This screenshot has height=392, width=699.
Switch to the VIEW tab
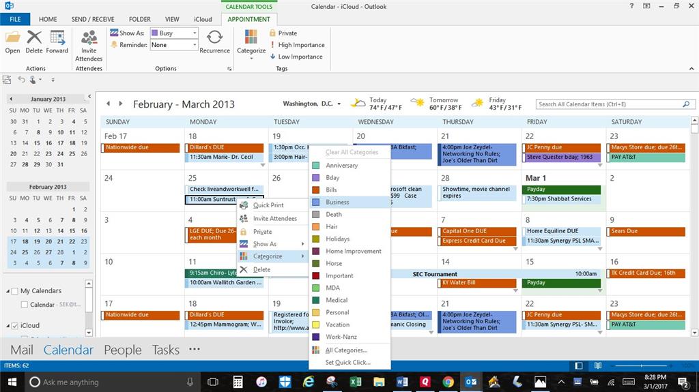[x=172, y=19]
